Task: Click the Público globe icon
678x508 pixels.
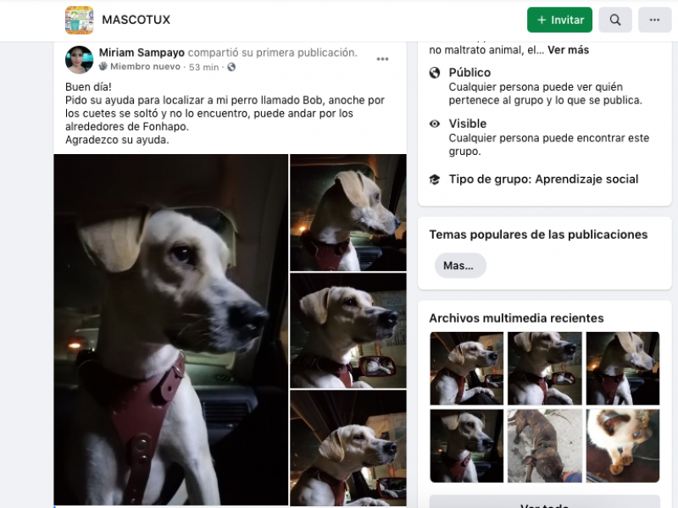Action: tap(435, 73)
